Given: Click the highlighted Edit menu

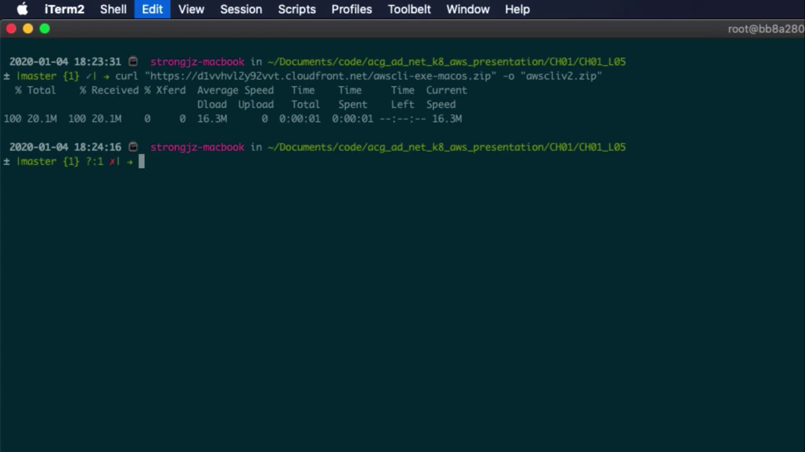Looking at the screenshot, I should pos(152,9).
